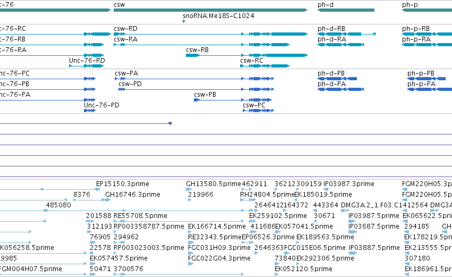Select the csw-PA protein label
The height and width of the screenshot is (277, 452).
(126, 73)
